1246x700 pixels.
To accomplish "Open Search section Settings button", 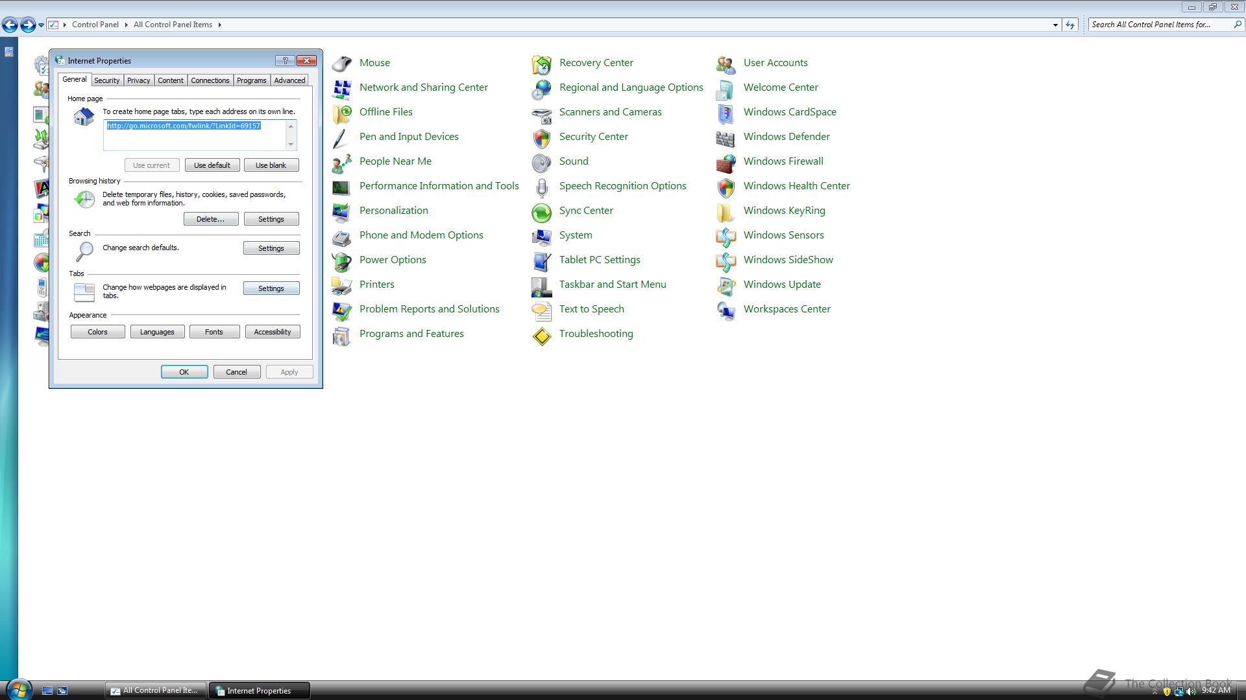I will coord(271,248).
